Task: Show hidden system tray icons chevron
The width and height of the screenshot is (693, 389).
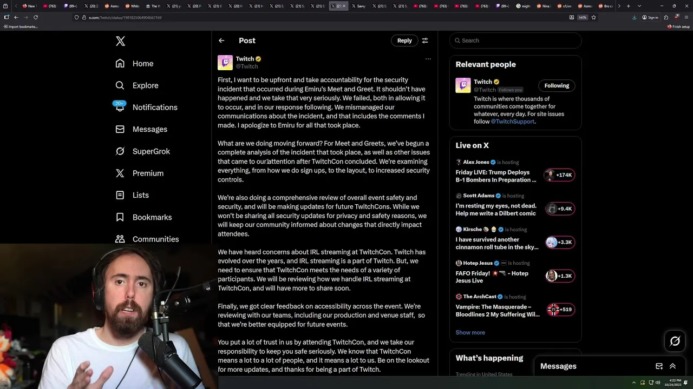Action: [634, 383]
